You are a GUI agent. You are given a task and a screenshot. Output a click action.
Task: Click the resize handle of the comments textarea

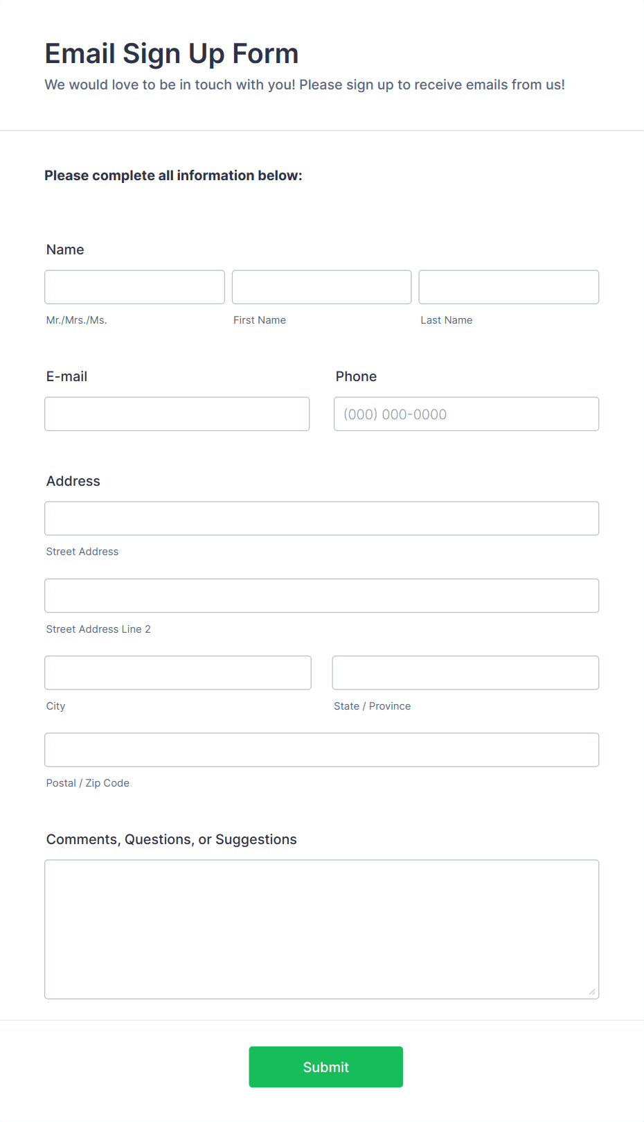pos(593,992)
